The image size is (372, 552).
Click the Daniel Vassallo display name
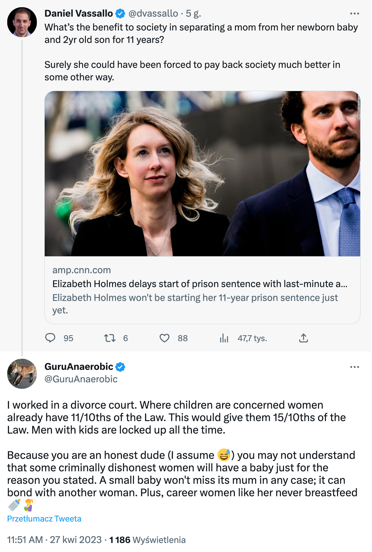[79, 14]
